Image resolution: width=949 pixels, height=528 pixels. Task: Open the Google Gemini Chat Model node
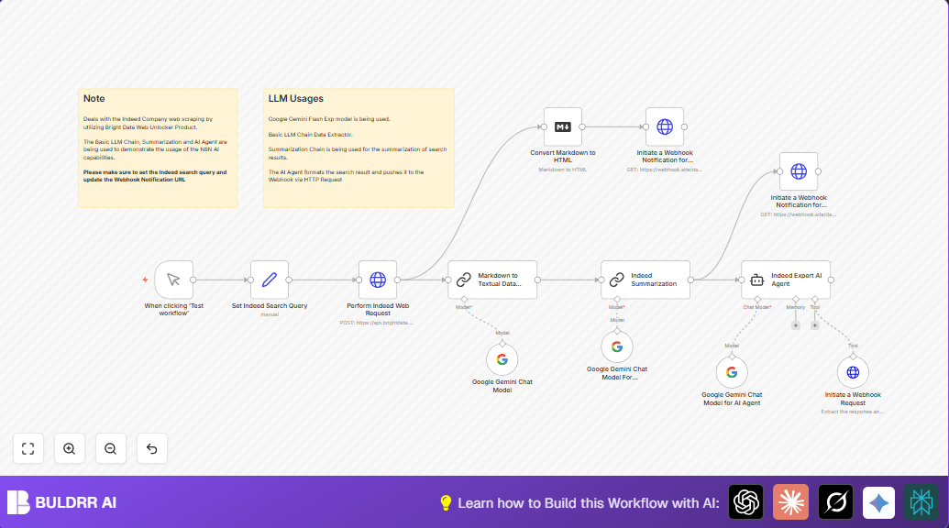pyautogui.click(x=502, y=360)
